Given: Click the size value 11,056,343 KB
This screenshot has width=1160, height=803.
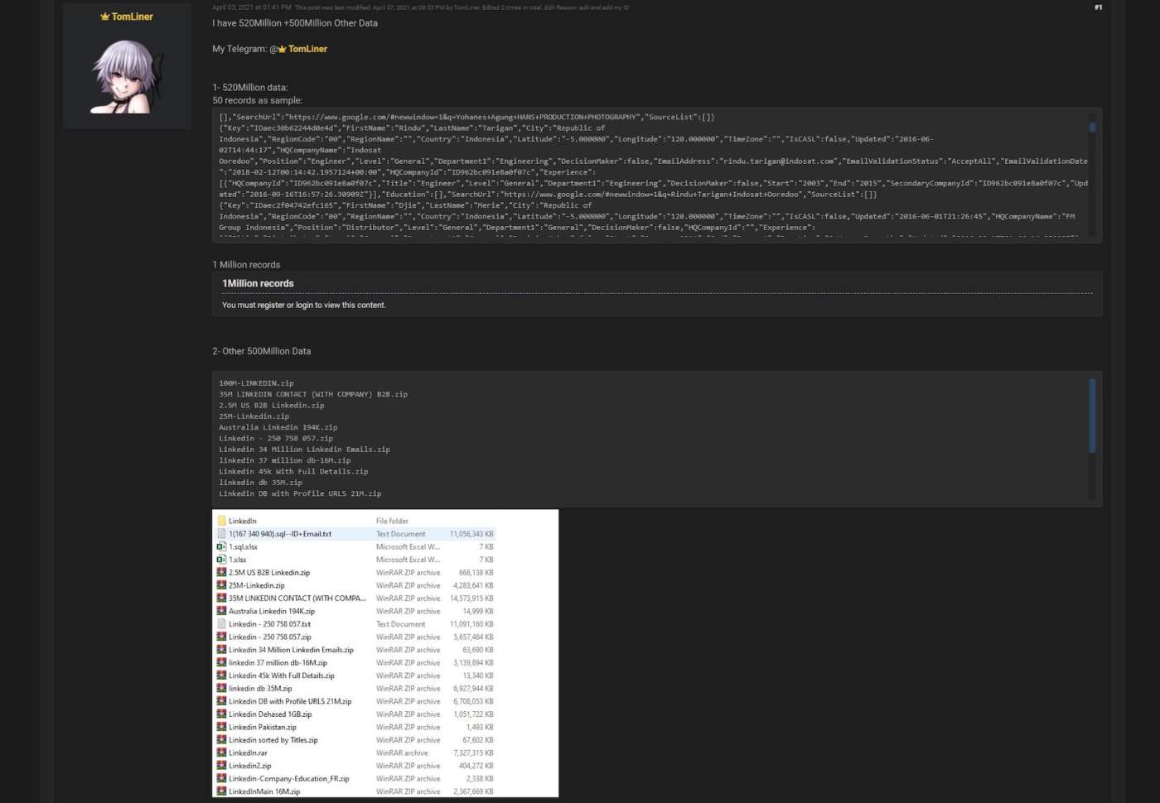Looking at the screenshot, I should click(x=471, y=534).
